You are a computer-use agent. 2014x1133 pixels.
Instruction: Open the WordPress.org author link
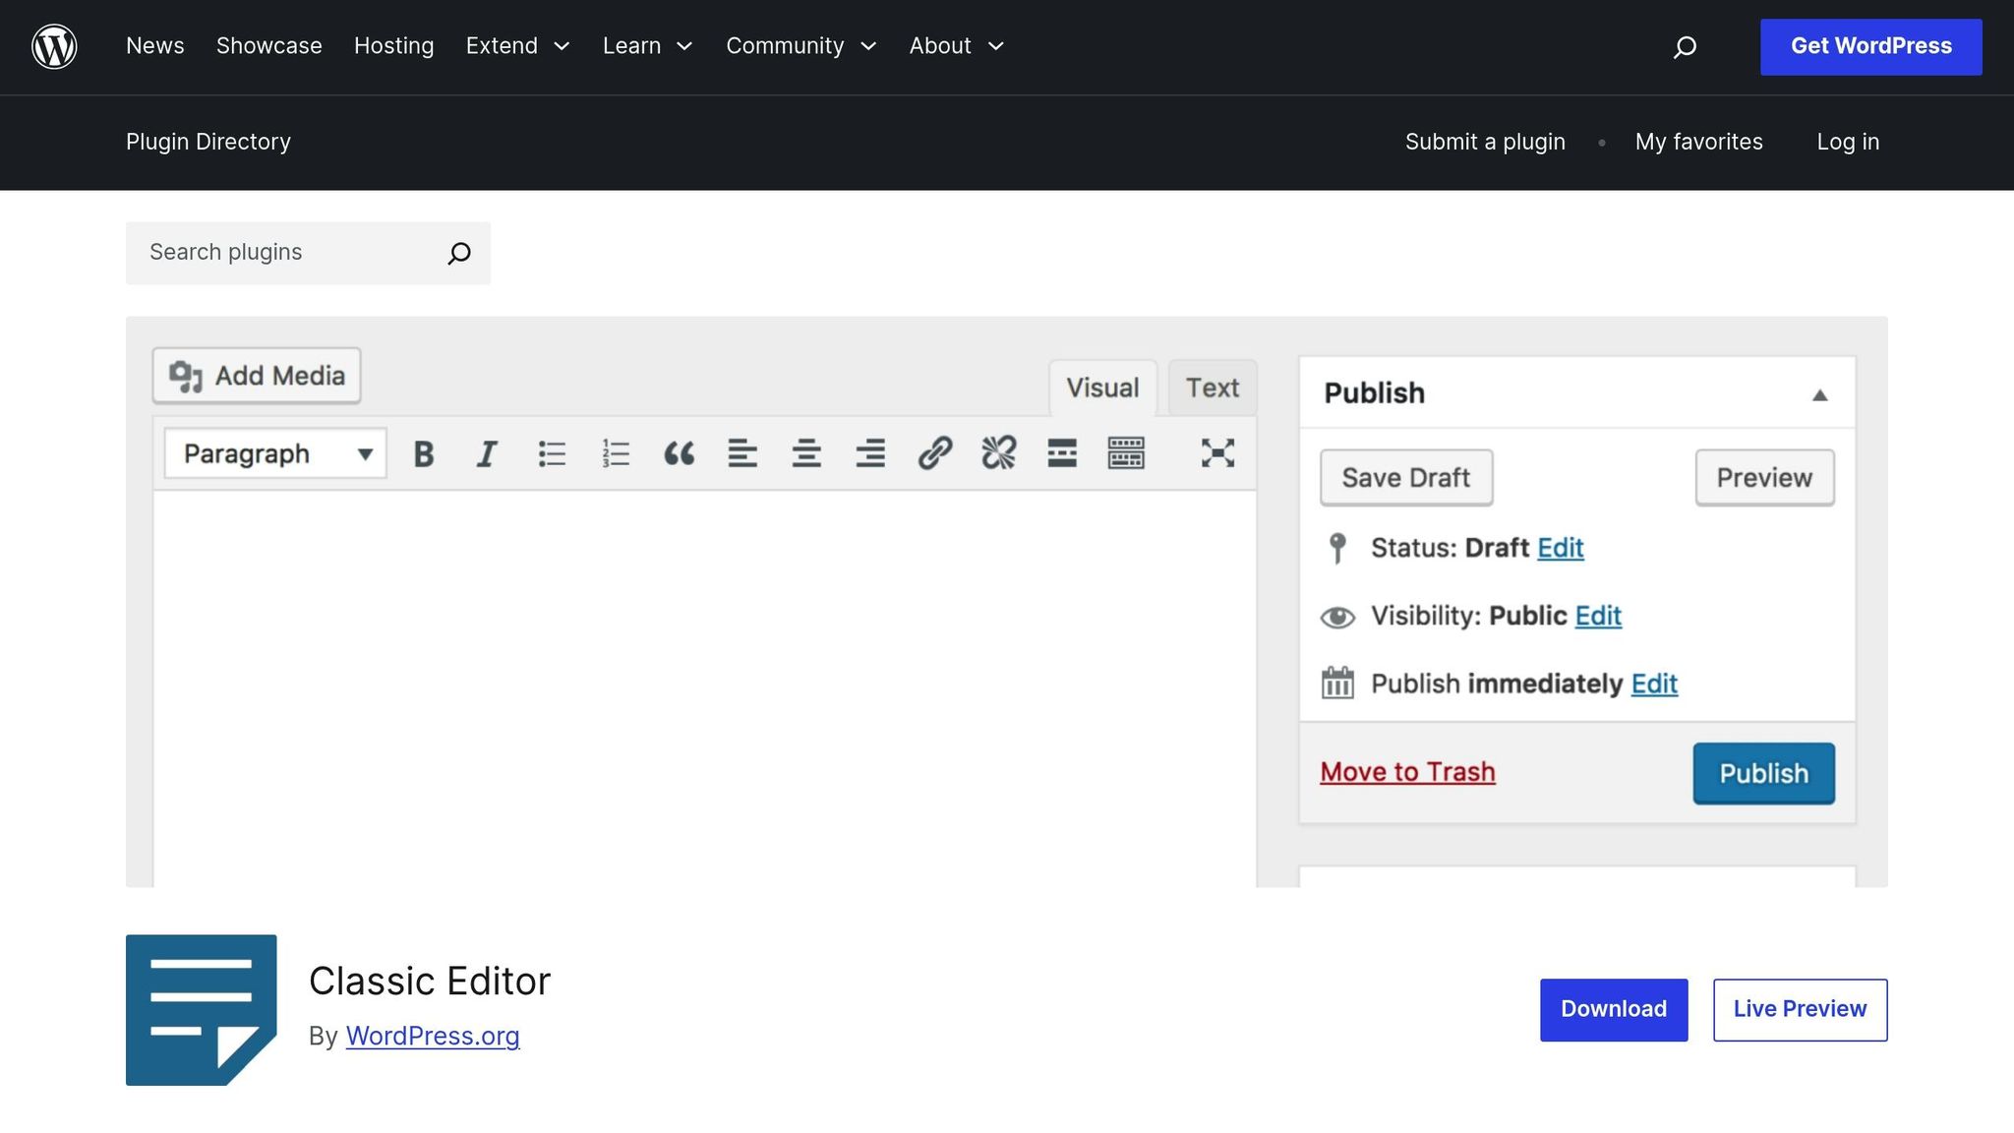433,1036
